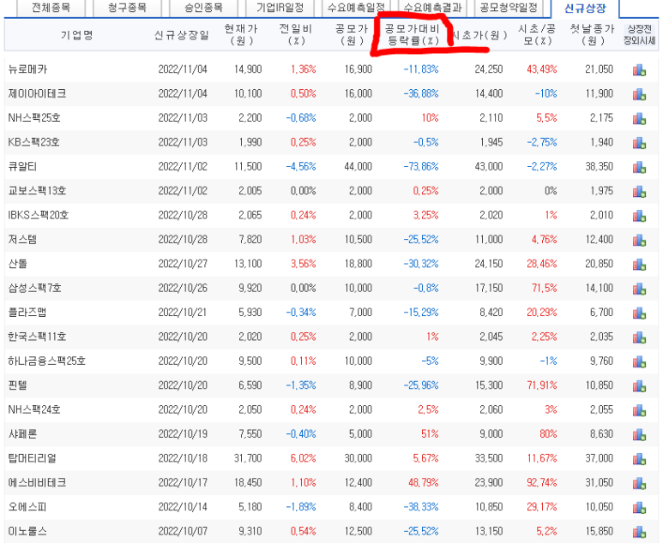The image size is (663, 543).
Task: Open company link 핀텔
Action: coord(17,385)
